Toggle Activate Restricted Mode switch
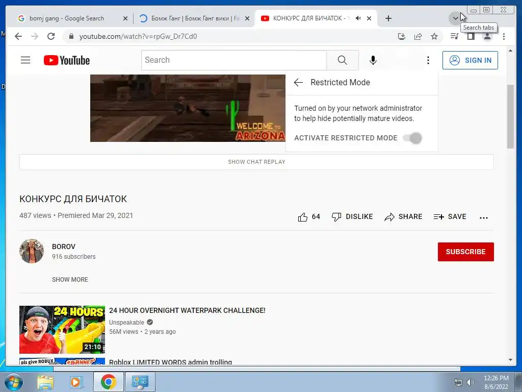The image size is (522, 392). point(412,138)
